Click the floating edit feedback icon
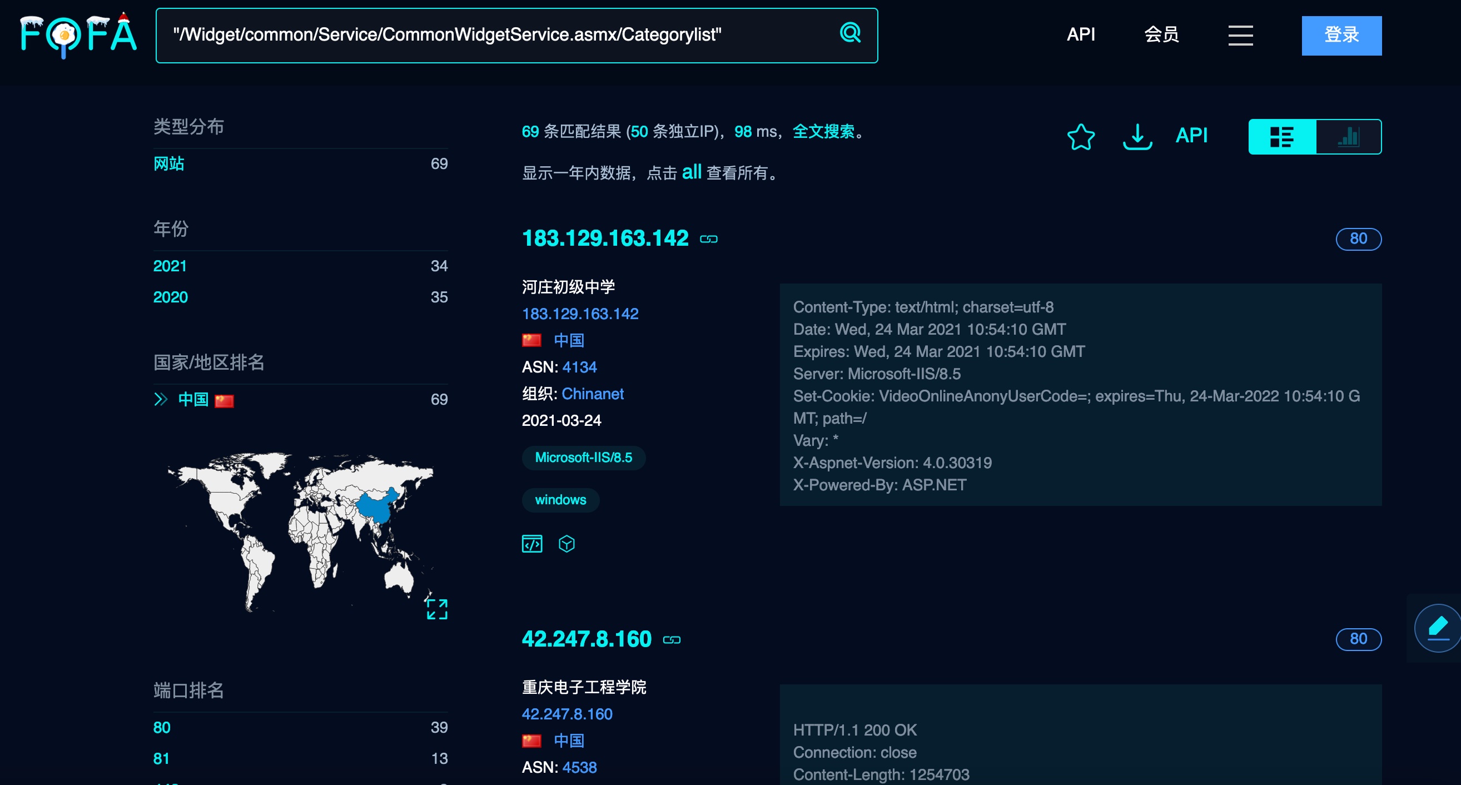The height and width of the screenshot is (785, 1461). 1438,627
